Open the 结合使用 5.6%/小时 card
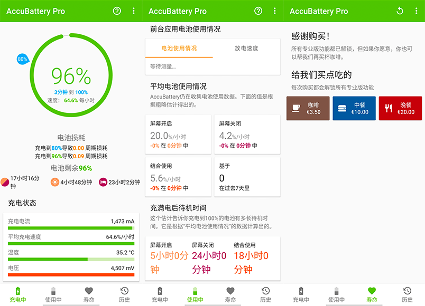425x306 pixels. click(x=178, y=177)
